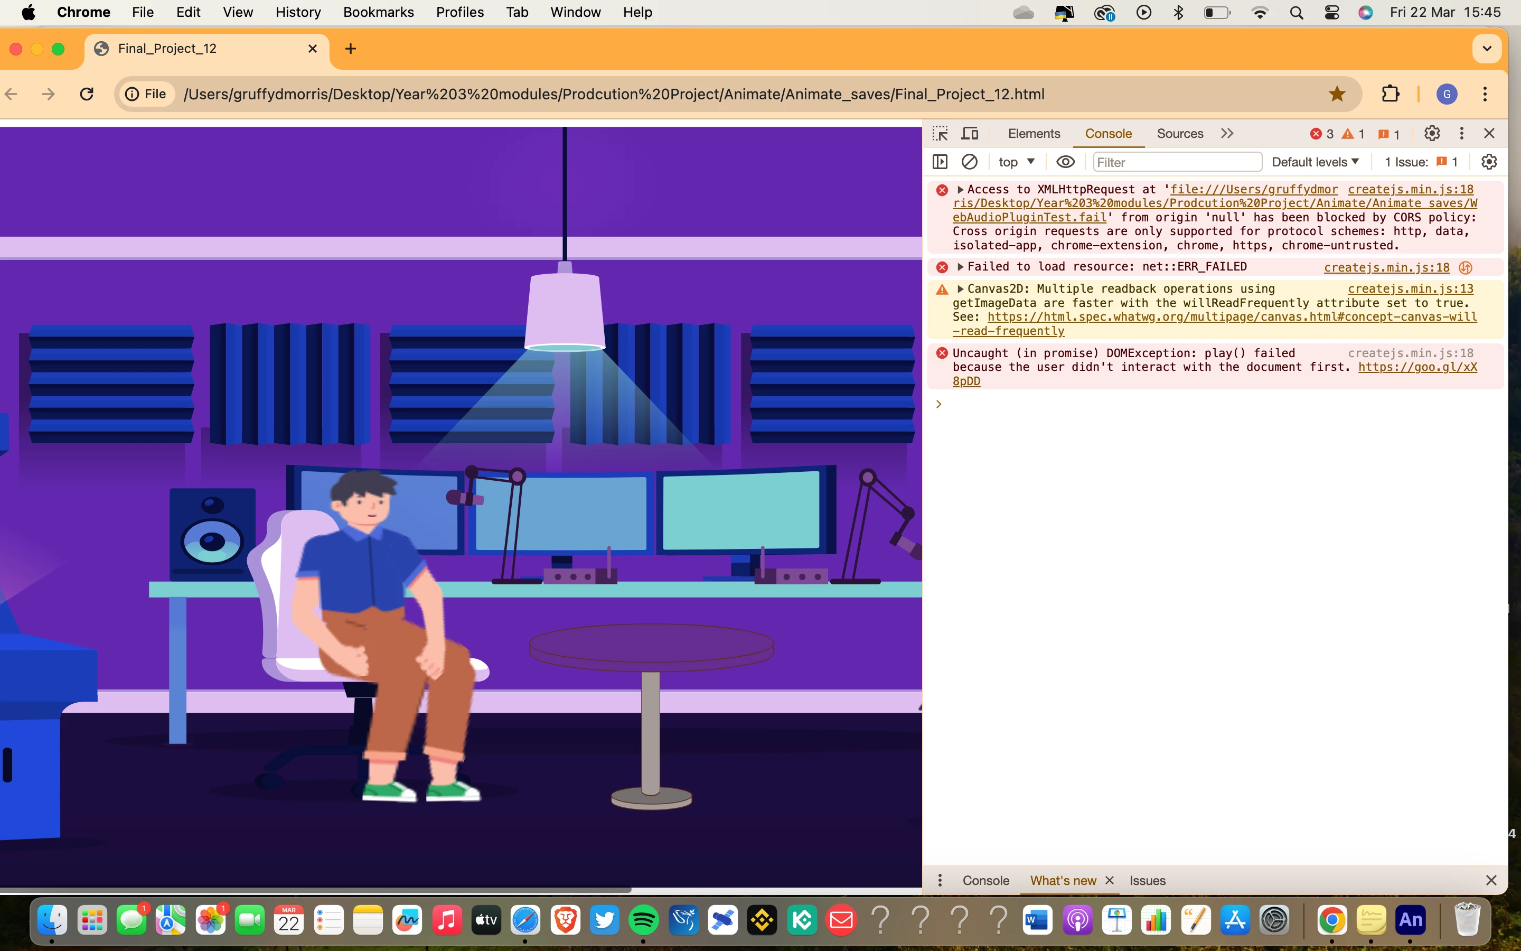Open the Default levels dropdown

tap(1315, 162)
